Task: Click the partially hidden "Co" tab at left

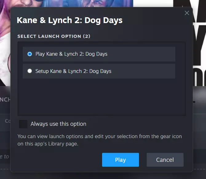Action: [x=7, y=121]
